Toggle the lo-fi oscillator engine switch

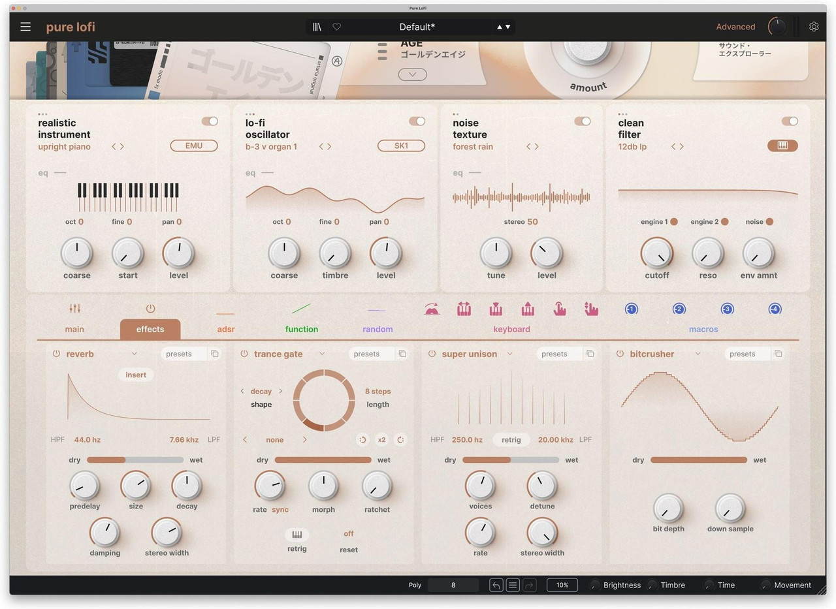coord(417,121)
